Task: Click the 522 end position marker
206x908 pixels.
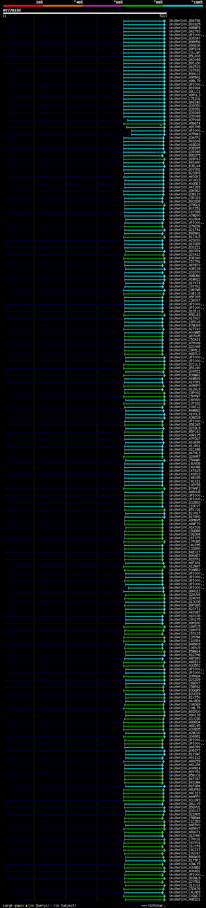Action: pyautogui.click(x=162, y=16)
